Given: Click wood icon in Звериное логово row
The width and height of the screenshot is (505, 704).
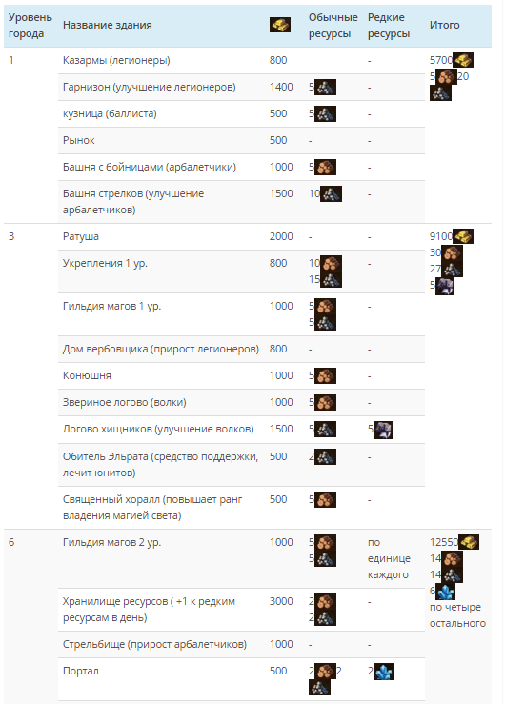Looking at the screenshot, I should tap(325, 402).
